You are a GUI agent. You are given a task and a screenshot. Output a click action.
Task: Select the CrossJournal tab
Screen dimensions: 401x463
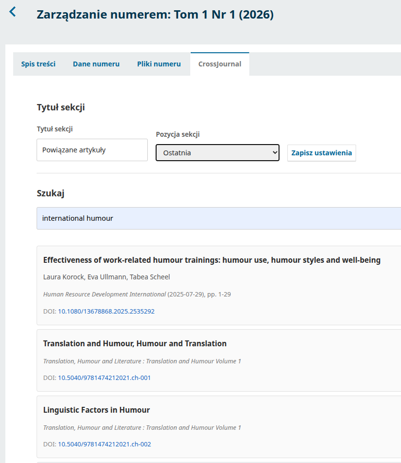[220, 64]
